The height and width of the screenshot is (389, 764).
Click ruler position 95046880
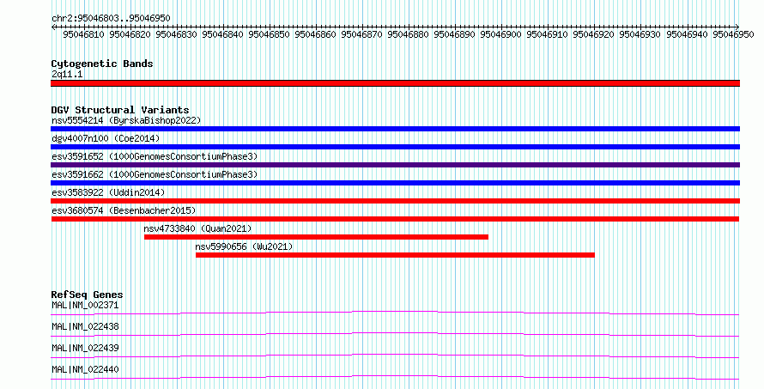408,34
